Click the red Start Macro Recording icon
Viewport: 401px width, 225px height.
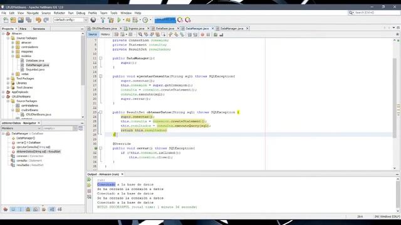202,34
